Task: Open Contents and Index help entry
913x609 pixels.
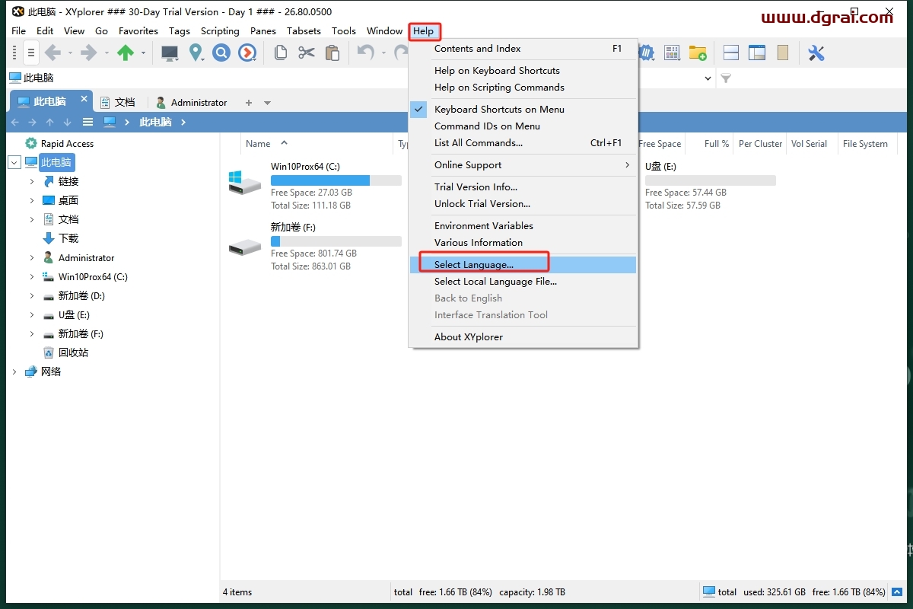Action: coord(523,48)
